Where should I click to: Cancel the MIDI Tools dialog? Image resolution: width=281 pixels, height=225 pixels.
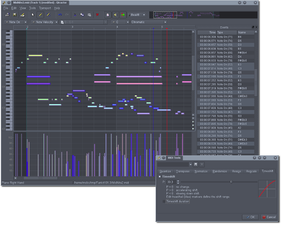(x=269, y=217)
